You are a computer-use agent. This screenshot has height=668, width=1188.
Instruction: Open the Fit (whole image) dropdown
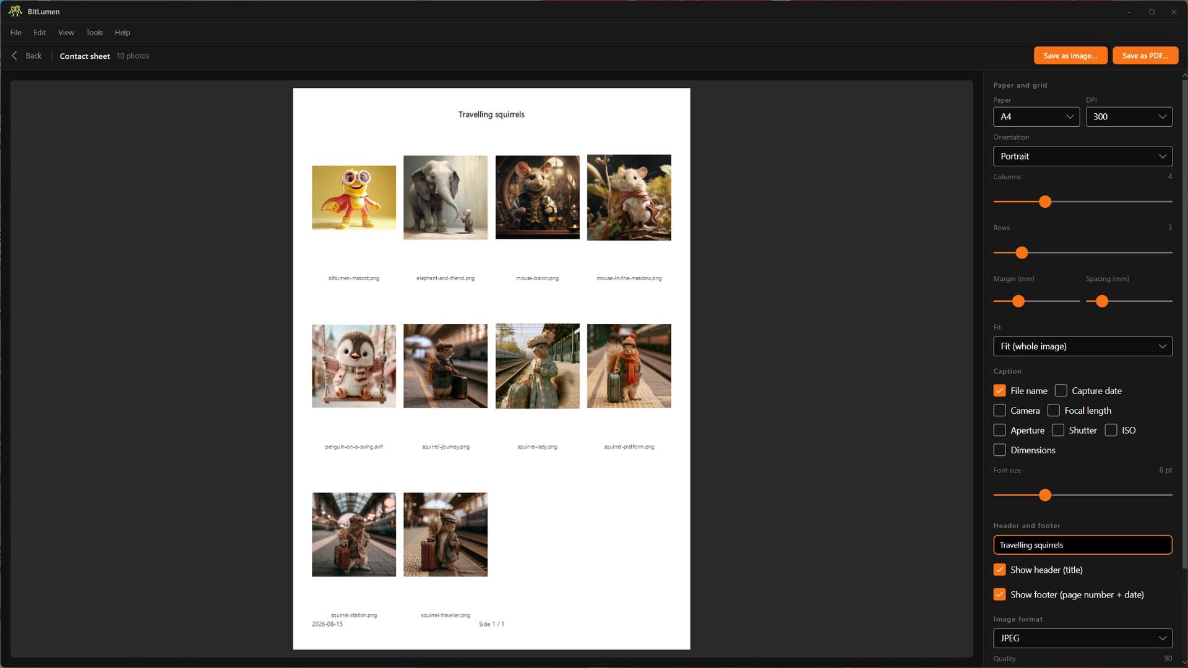pyautogui.click(x=1083, y=346)
